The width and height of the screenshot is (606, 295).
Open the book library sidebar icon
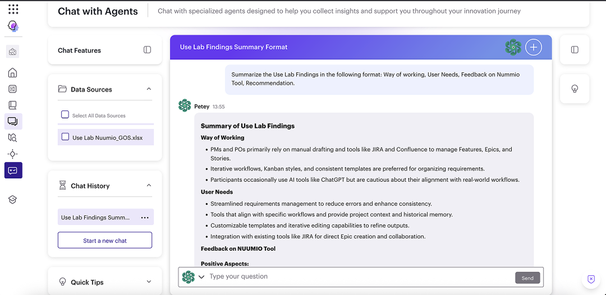tap(13, 105)
